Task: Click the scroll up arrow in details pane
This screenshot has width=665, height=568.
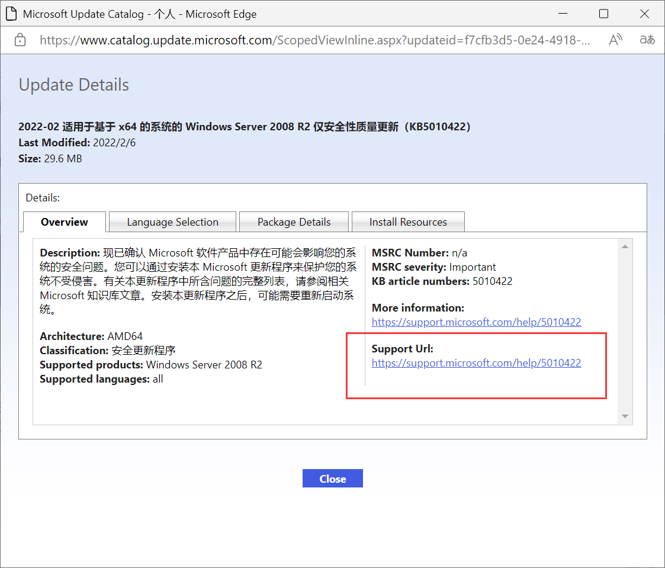Action: click(x=625, y=246)
